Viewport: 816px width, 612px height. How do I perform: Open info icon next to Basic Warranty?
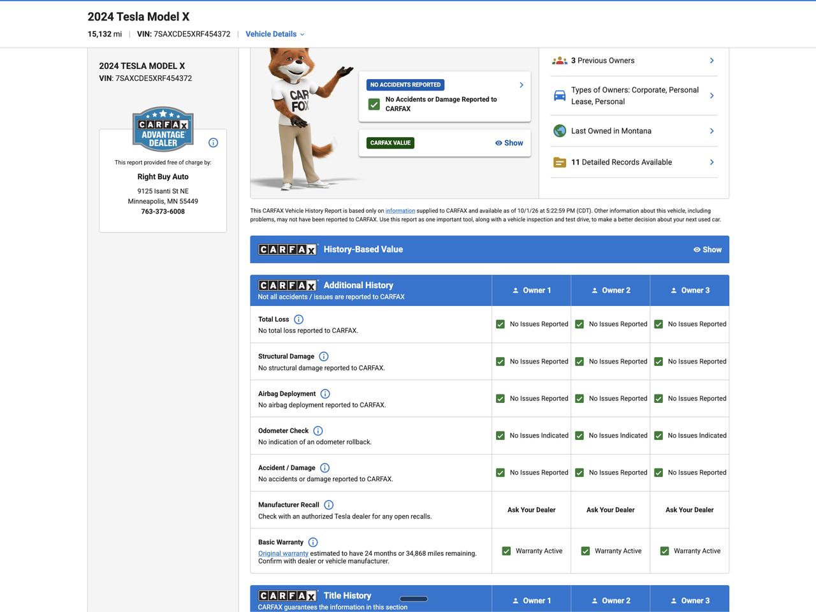tap(313, 543)
